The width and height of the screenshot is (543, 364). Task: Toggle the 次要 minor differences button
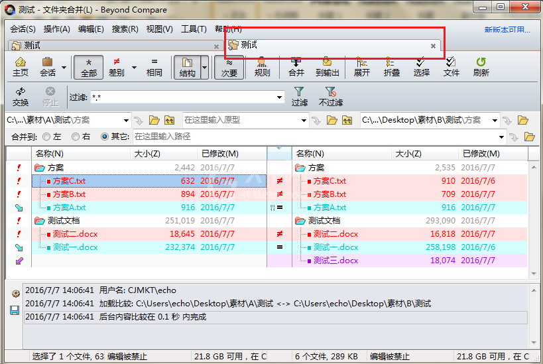(229, 67)
